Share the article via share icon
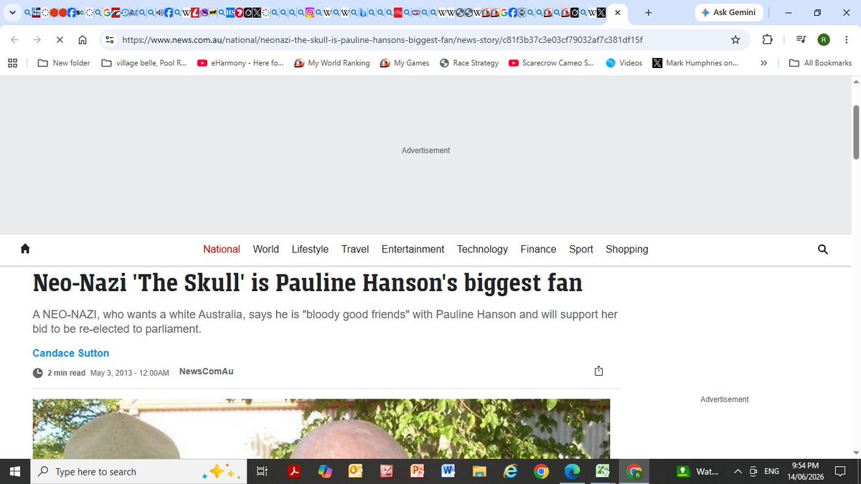Screen dimensions: 861x484 pyautogui.click(x=599, y=371)
